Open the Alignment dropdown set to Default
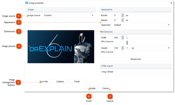 click(142, 25)
